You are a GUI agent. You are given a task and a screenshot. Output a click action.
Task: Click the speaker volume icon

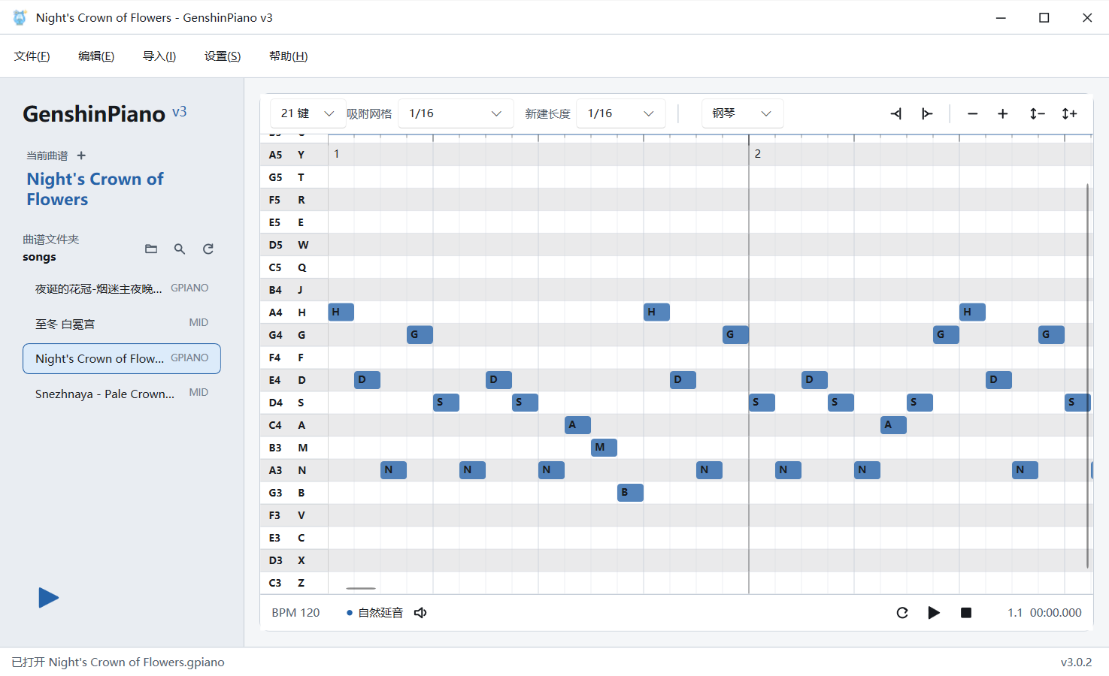pos(420,613)
